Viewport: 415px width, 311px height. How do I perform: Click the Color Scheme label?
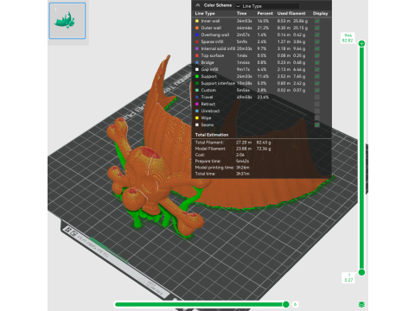point(218,5)
